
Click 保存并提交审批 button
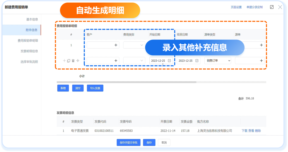[x=129, y=142]
